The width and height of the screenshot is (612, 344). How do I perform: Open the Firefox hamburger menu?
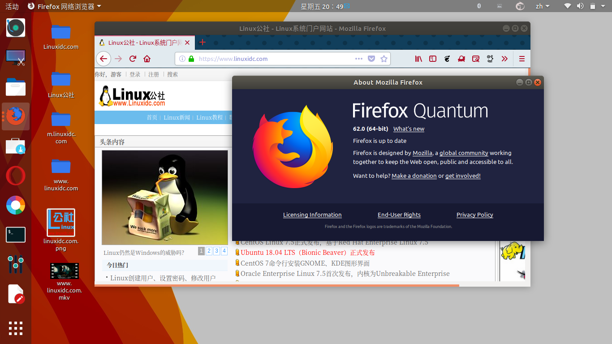pyautogui.click(x=522, y=59)
